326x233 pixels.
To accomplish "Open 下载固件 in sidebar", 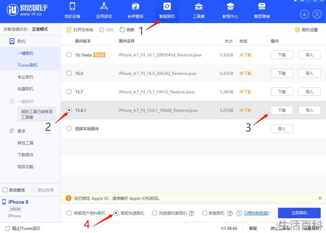I will coord(25,155).
